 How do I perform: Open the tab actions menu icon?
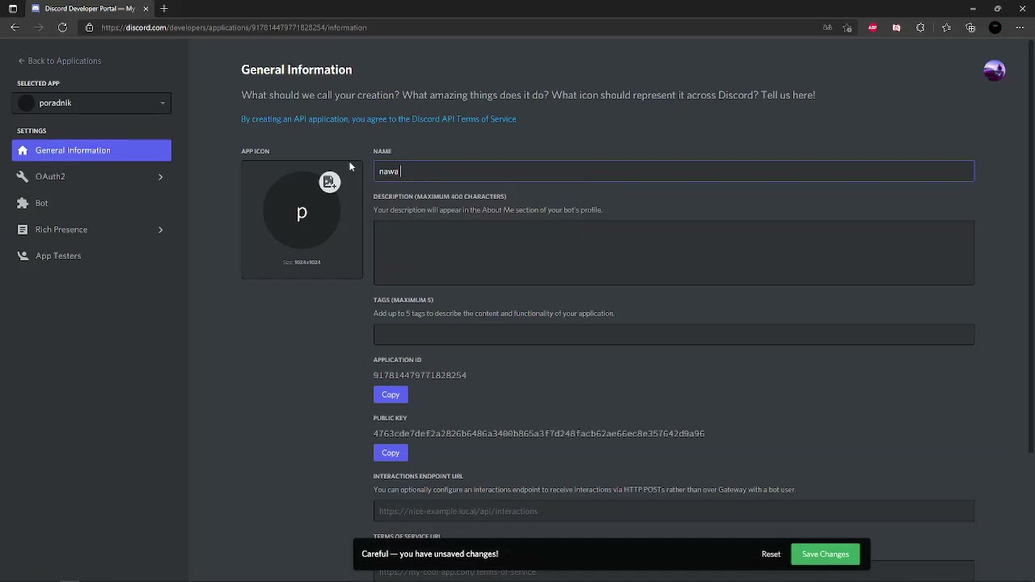pos(12,8)
